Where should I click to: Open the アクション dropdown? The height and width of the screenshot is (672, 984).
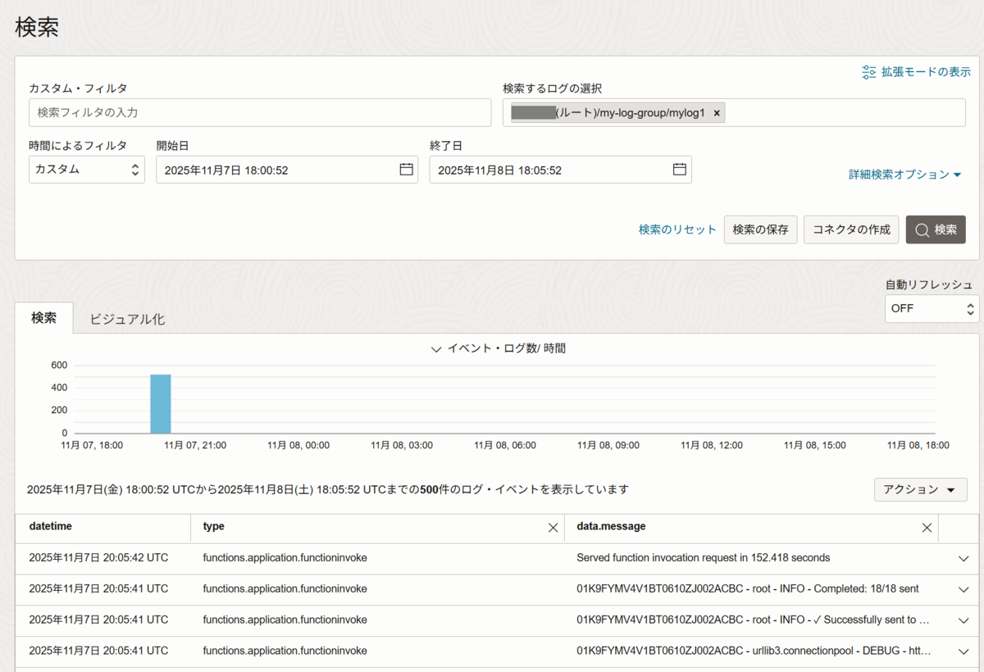920,489
